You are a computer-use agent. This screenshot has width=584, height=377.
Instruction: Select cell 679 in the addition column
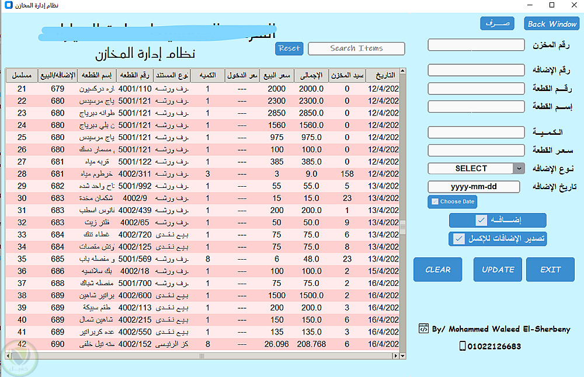58,89
